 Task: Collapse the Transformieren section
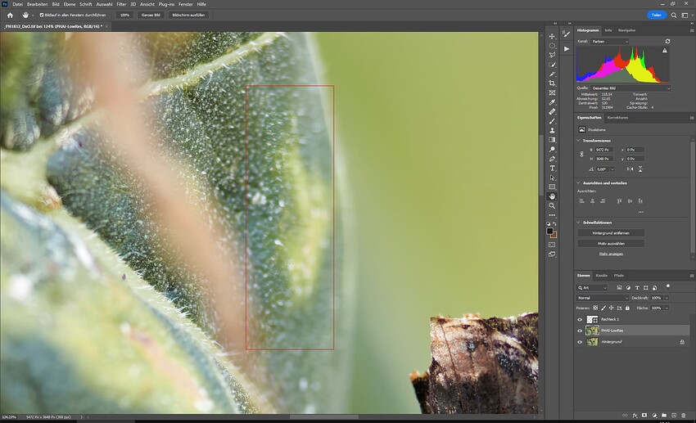(579, 139)
